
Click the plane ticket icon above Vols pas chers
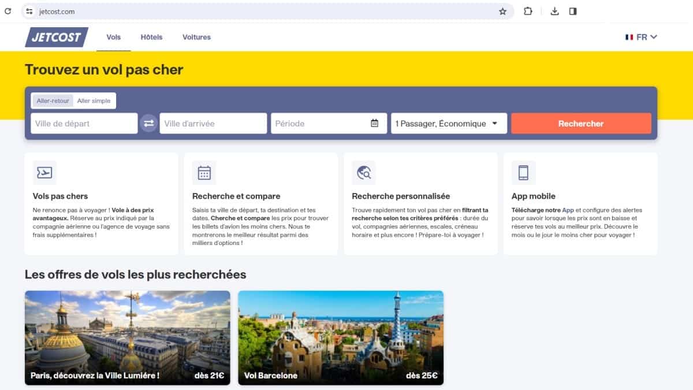coord(44,173)
